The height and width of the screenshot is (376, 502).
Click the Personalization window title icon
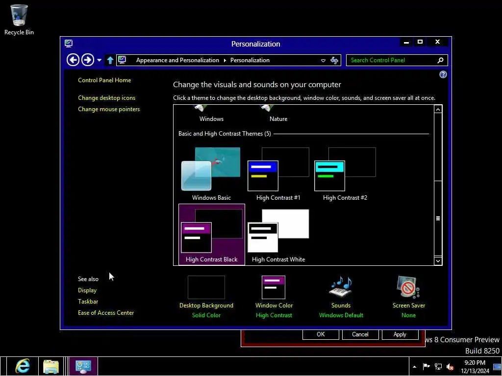69,44
